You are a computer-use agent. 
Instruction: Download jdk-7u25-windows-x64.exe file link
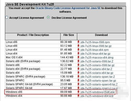[x=97, y=96]
